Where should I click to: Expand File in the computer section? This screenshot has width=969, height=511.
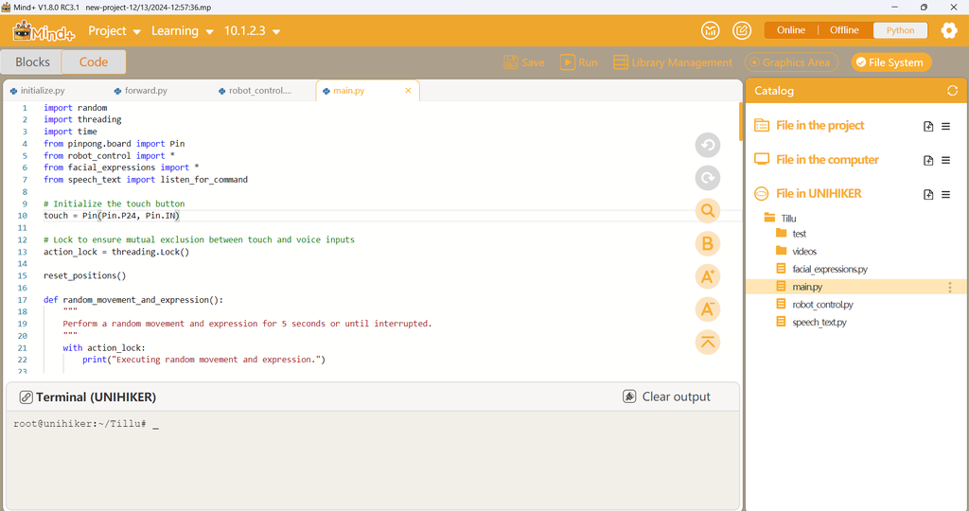pyautogui.click(x=827, y=159)
